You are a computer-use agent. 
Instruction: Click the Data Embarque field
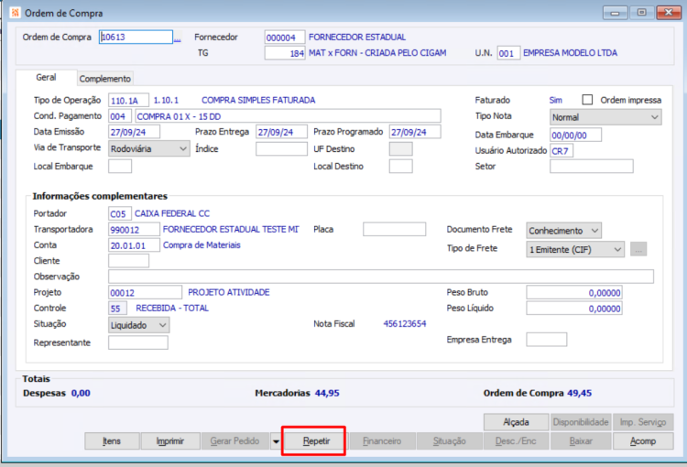pos(576,135)
